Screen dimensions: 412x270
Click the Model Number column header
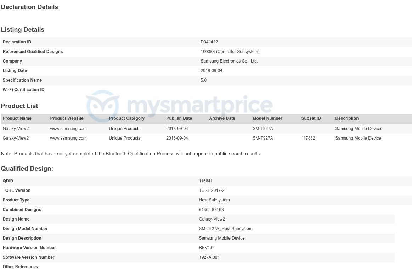(x=267, y=118)
